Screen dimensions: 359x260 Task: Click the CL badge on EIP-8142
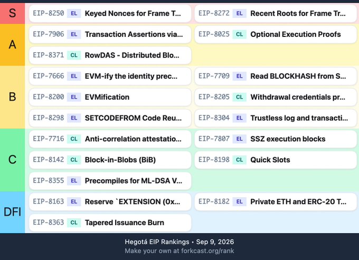pos(74,160)
